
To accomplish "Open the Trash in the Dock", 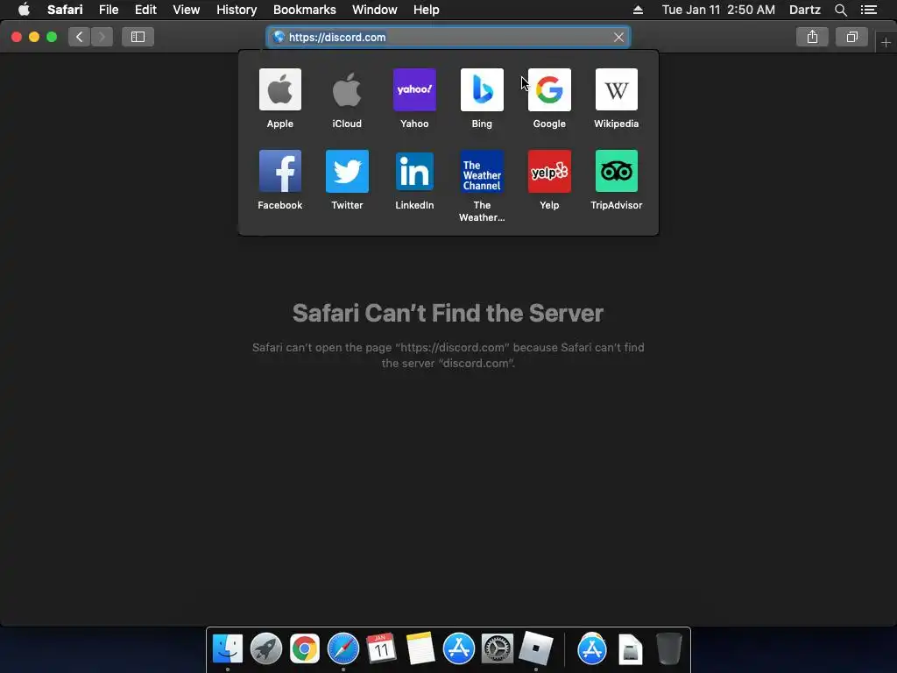I will point(668,649).
